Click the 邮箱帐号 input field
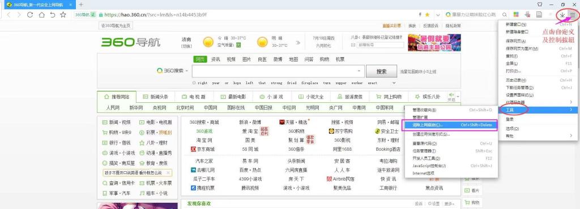Viewport: 580px width, 209px height. pyautogui.click(x=380, y=45)
